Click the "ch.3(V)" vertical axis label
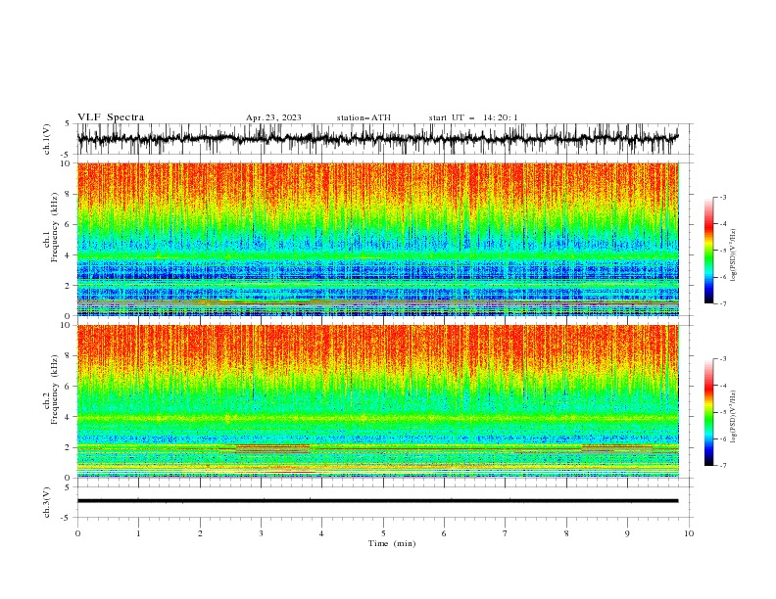Screen dimensions: 776x599 pos(47,503)
